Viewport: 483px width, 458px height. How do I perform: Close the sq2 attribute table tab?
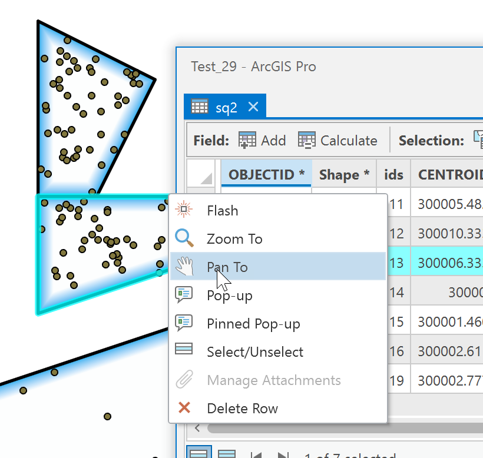click(x=253, y=107)
